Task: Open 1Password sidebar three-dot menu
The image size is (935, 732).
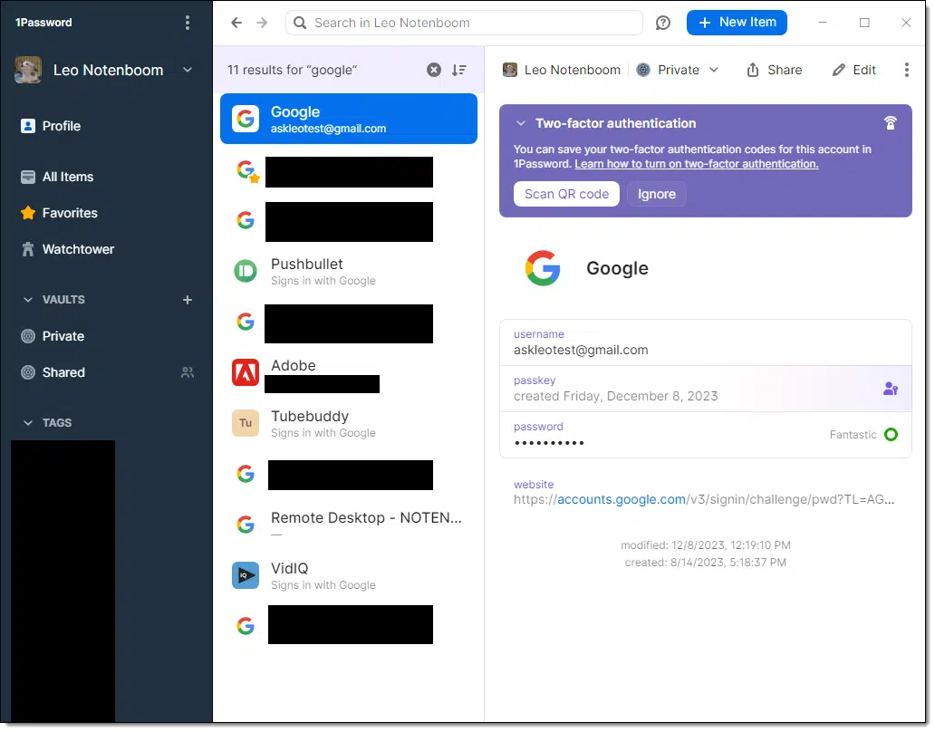Action: click(x=188, y=23)
